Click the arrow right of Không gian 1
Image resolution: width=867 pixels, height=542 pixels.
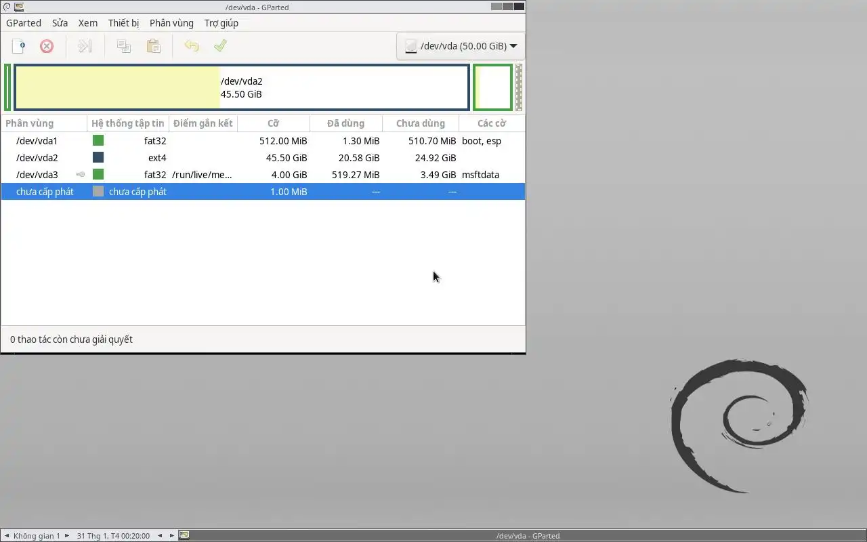coord(66,535)
